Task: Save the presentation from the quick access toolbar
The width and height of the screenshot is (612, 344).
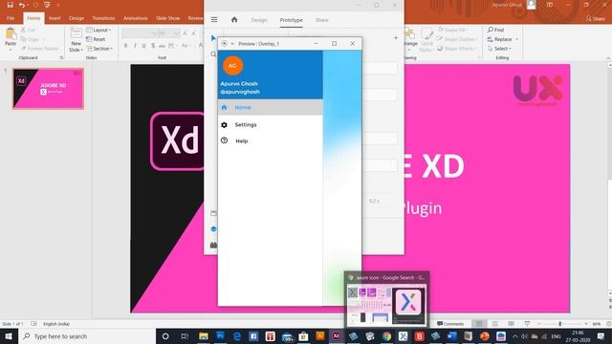Action: [x=11, y=5]
